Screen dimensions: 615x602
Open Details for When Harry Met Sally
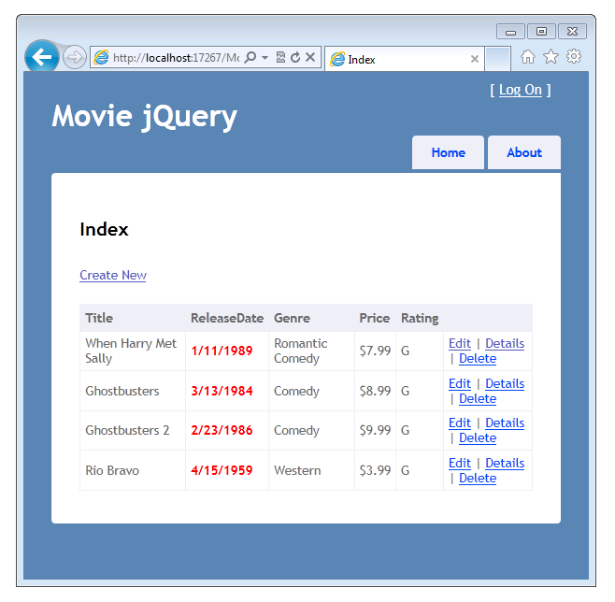click(x=505, y=343)
